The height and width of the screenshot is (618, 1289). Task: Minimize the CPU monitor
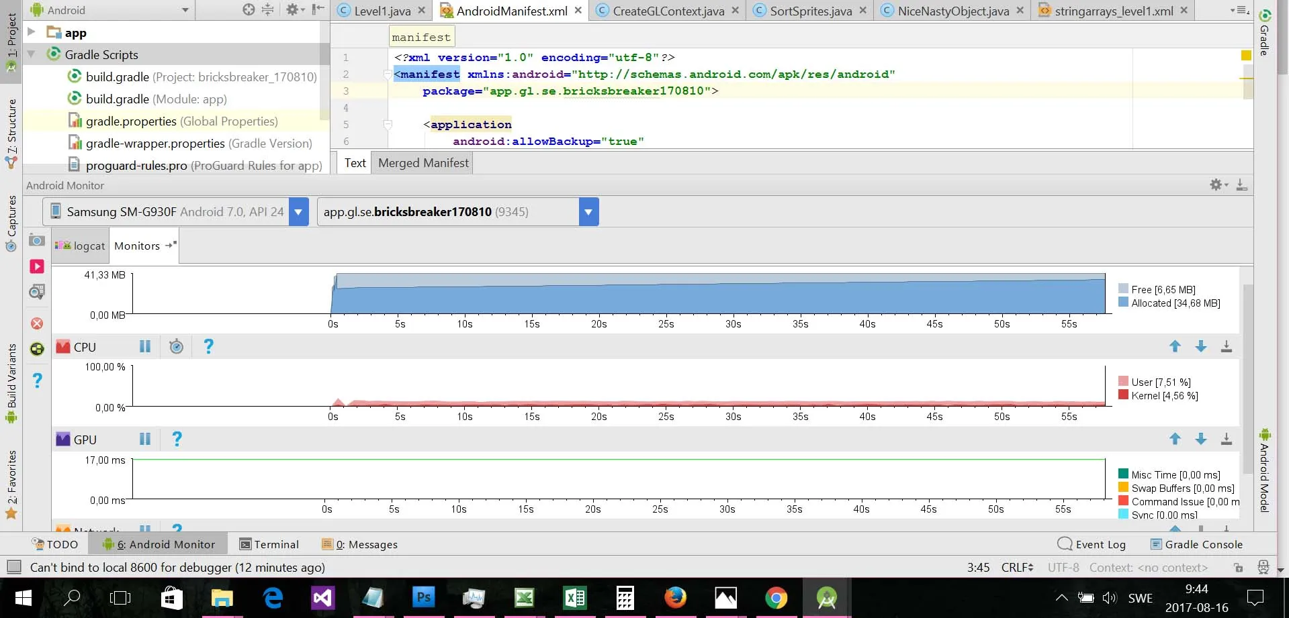click(1226, 346)
